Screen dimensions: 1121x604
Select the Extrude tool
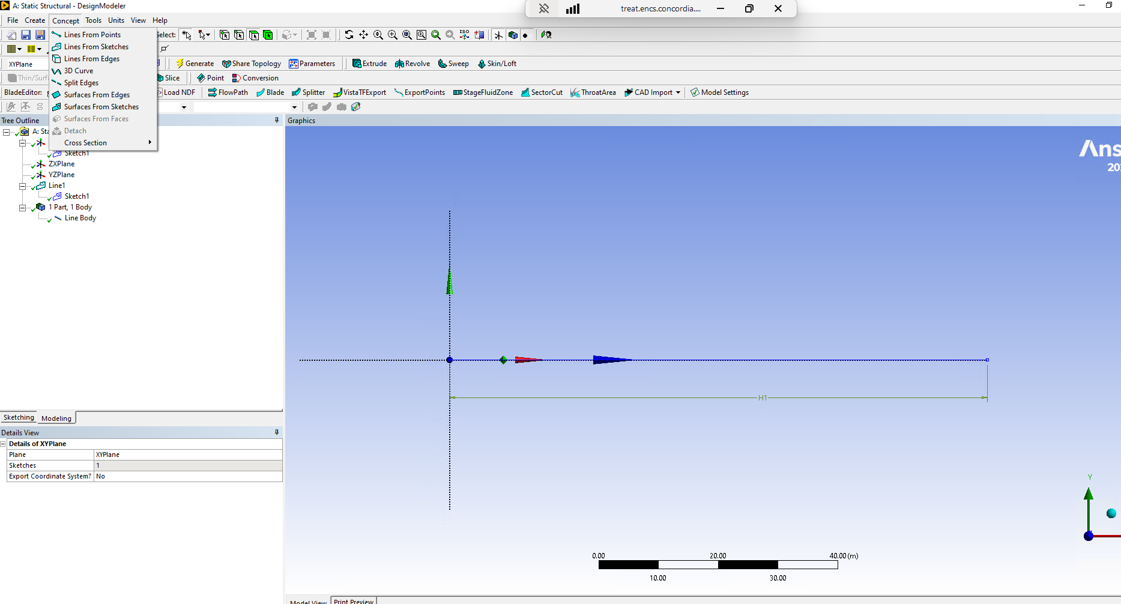[x=369, y=64]
